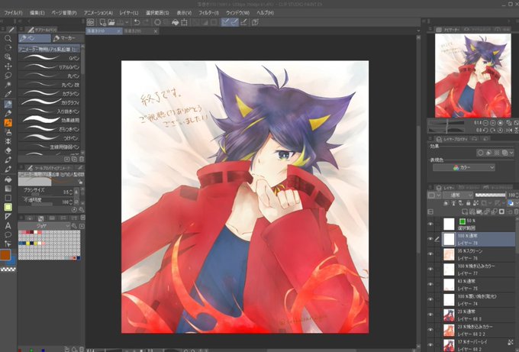Select the Eyedropper tool
The height and width of the screenshot is (352, 519).
coord(8,94)
